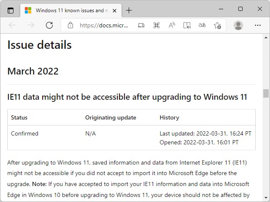Open the tab actions menu icon
This screenshot has height=202, width=270.
(x=11, y=11)
